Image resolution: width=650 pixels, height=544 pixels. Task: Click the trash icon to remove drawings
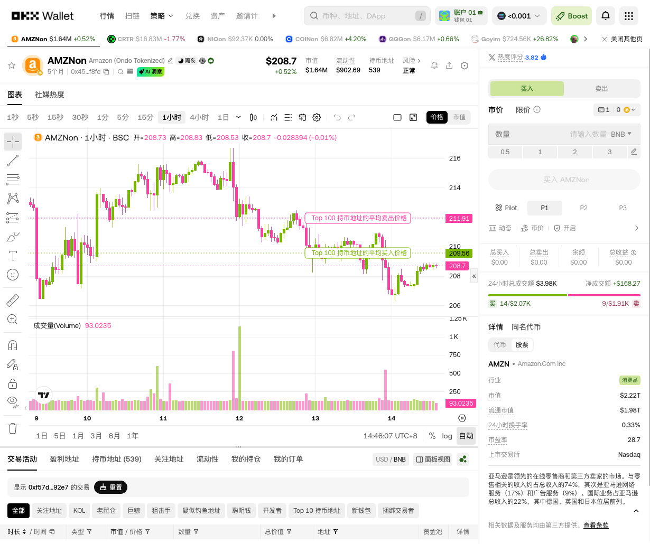click(13, 428)
